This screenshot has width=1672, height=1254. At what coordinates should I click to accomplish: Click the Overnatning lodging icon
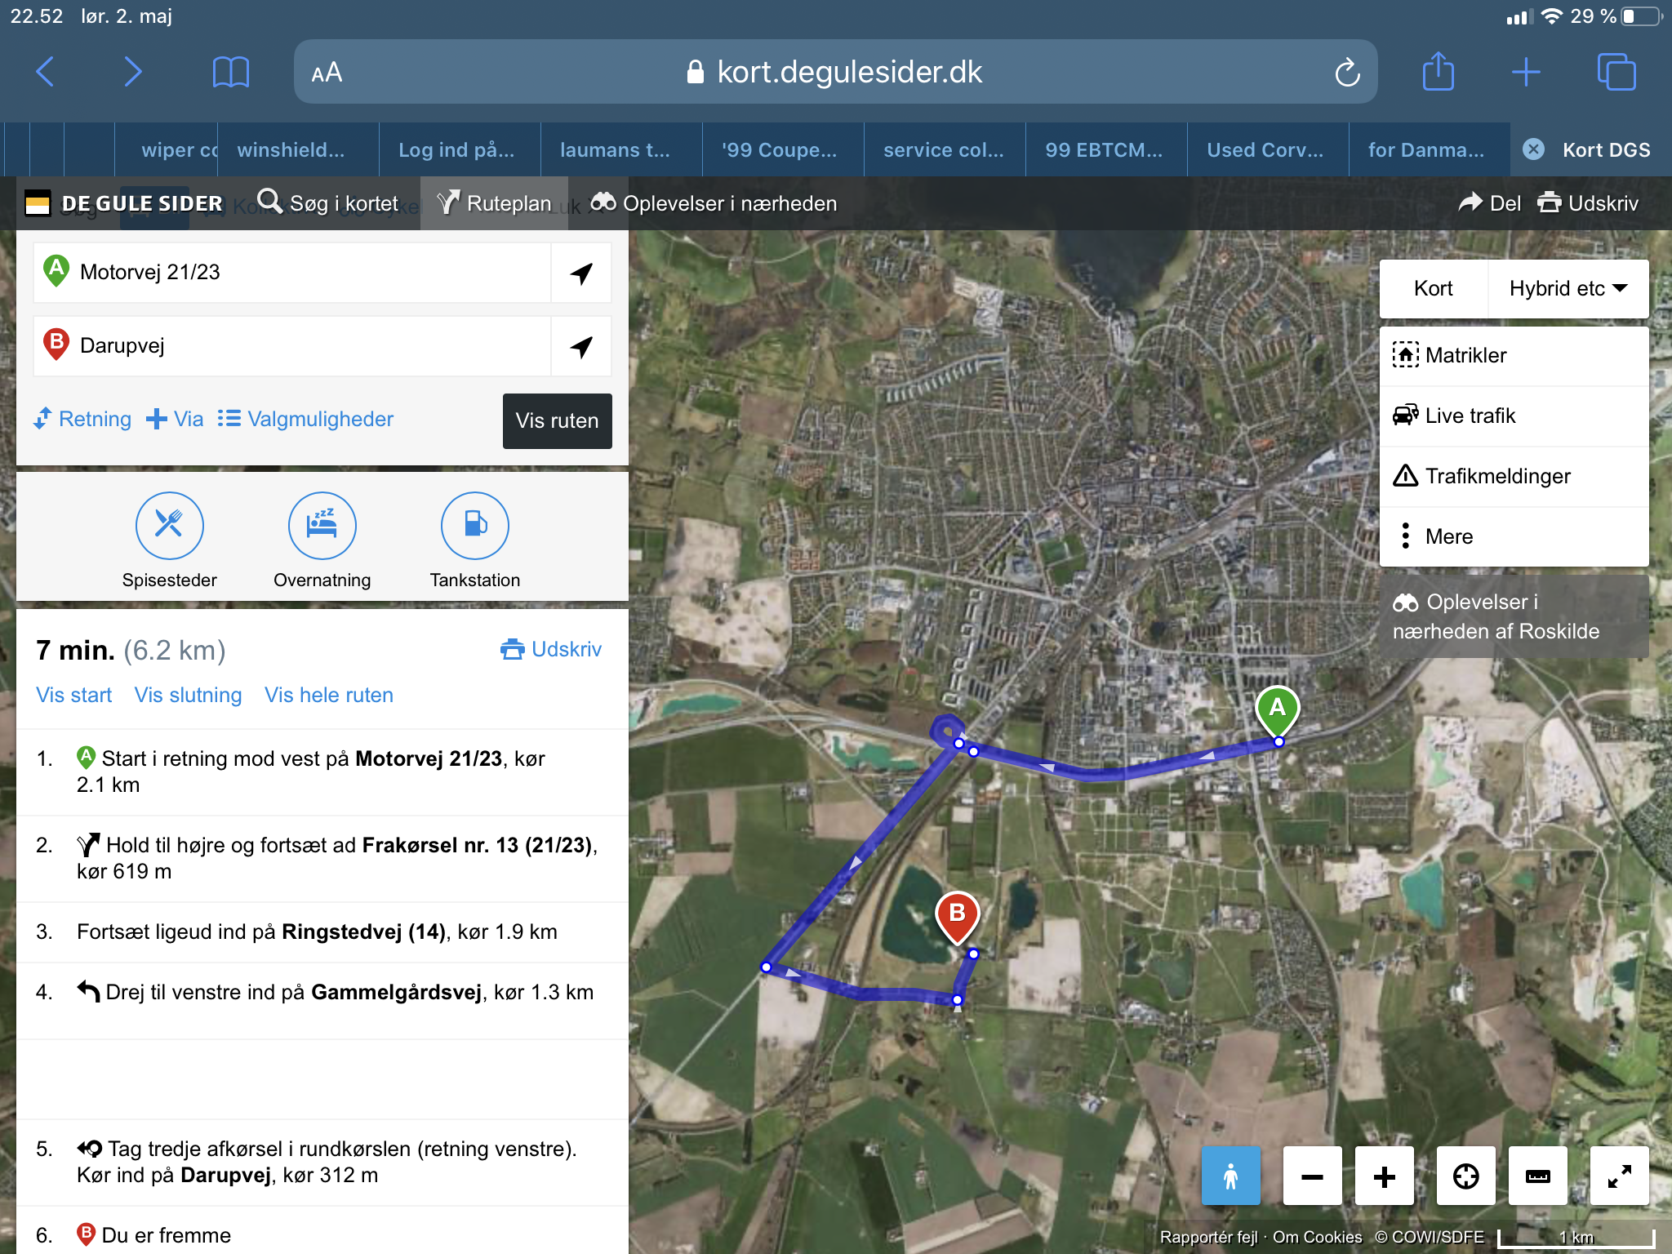[322, 525]
